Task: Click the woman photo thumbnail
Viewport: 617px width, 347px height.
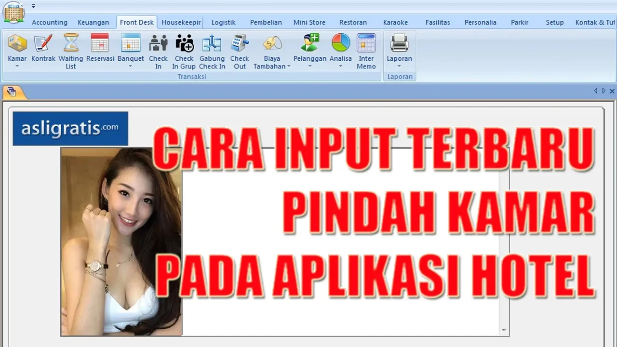Action: coord(121,241)
